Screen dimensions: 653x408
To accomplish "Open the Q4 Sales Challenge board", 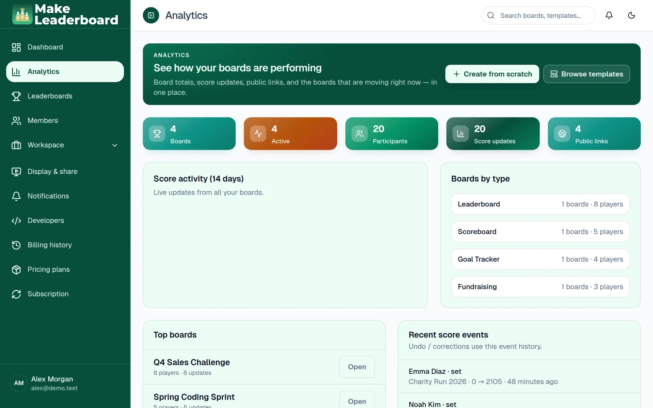I will (357, 367).
